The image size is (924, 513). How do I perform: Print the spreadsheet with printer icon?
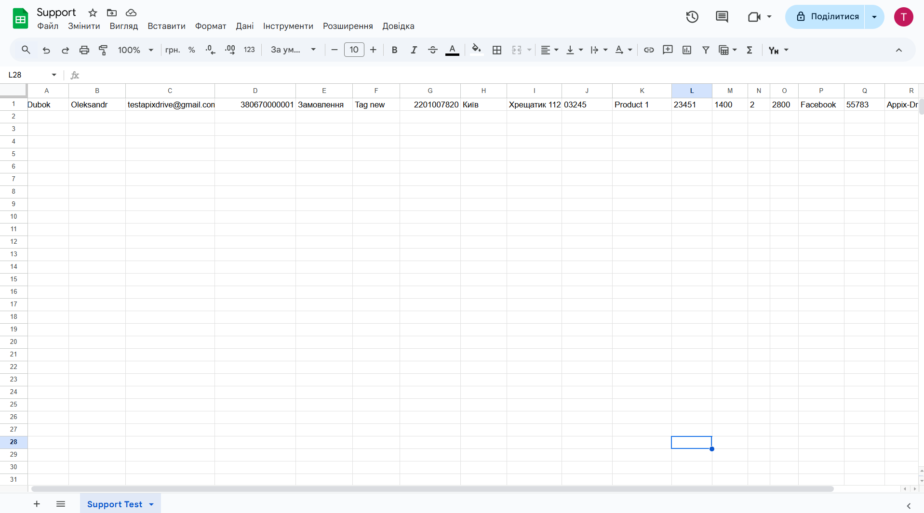pos(84,50)
